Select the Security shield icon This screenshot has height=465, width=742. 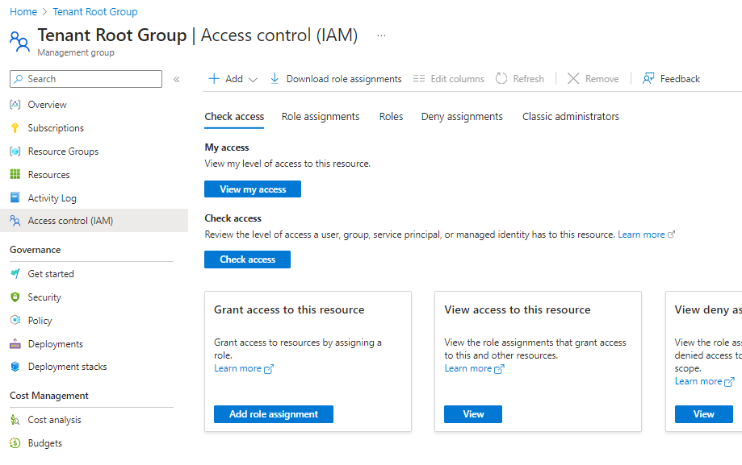(15, 297)
